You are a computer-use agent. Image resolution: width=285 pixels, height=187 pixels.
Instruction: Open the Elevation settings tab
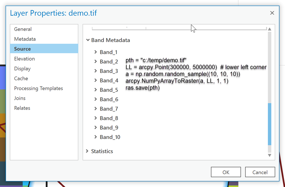coord(25,59)
